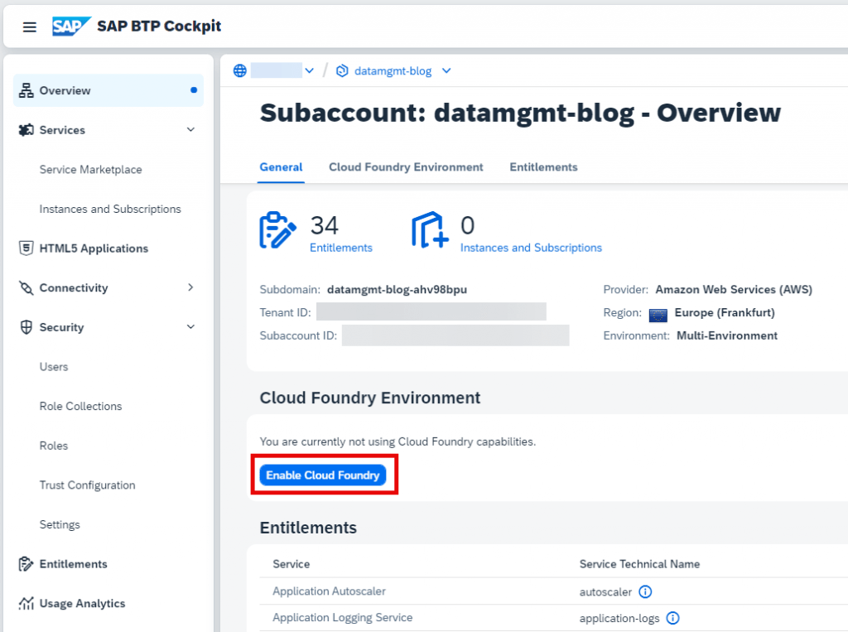This screenshot has height=632, width=848.
Task: Click the Enable Cloud Foundry button
Action: [323, 475]
